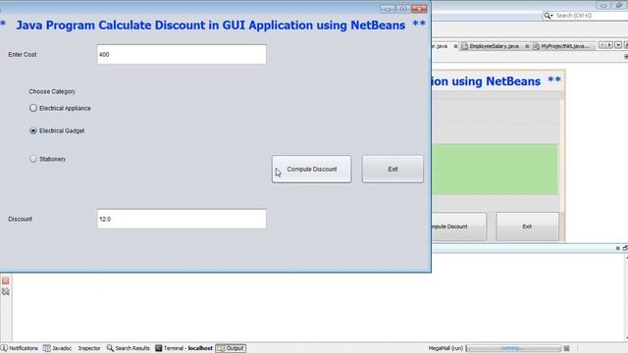Click the Choose Category label
This screenshot has height=353, width=628.
(x=52, y=91)
